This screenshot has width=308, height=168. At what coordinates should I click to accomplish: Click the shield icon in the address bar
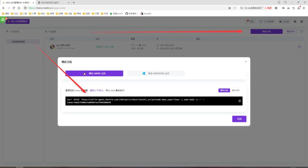pos(25,8)
